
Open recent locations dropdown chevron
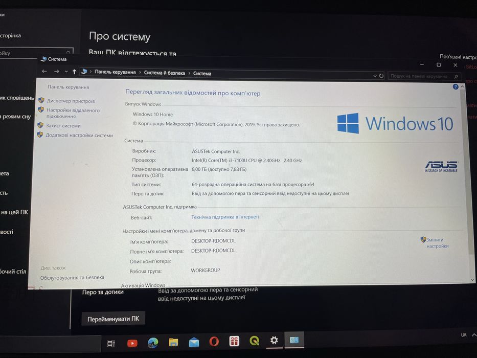click(66, 72)
